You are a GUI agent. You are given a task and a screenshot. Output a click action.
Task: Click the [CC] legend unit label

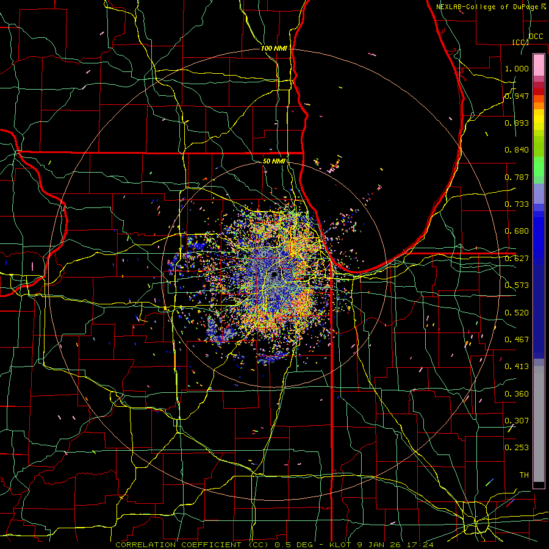(x=520, y=42)
